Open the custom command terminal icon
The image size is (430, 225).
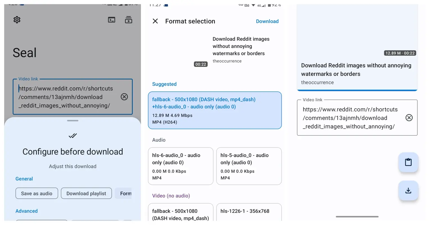click(x=112, y=20)
